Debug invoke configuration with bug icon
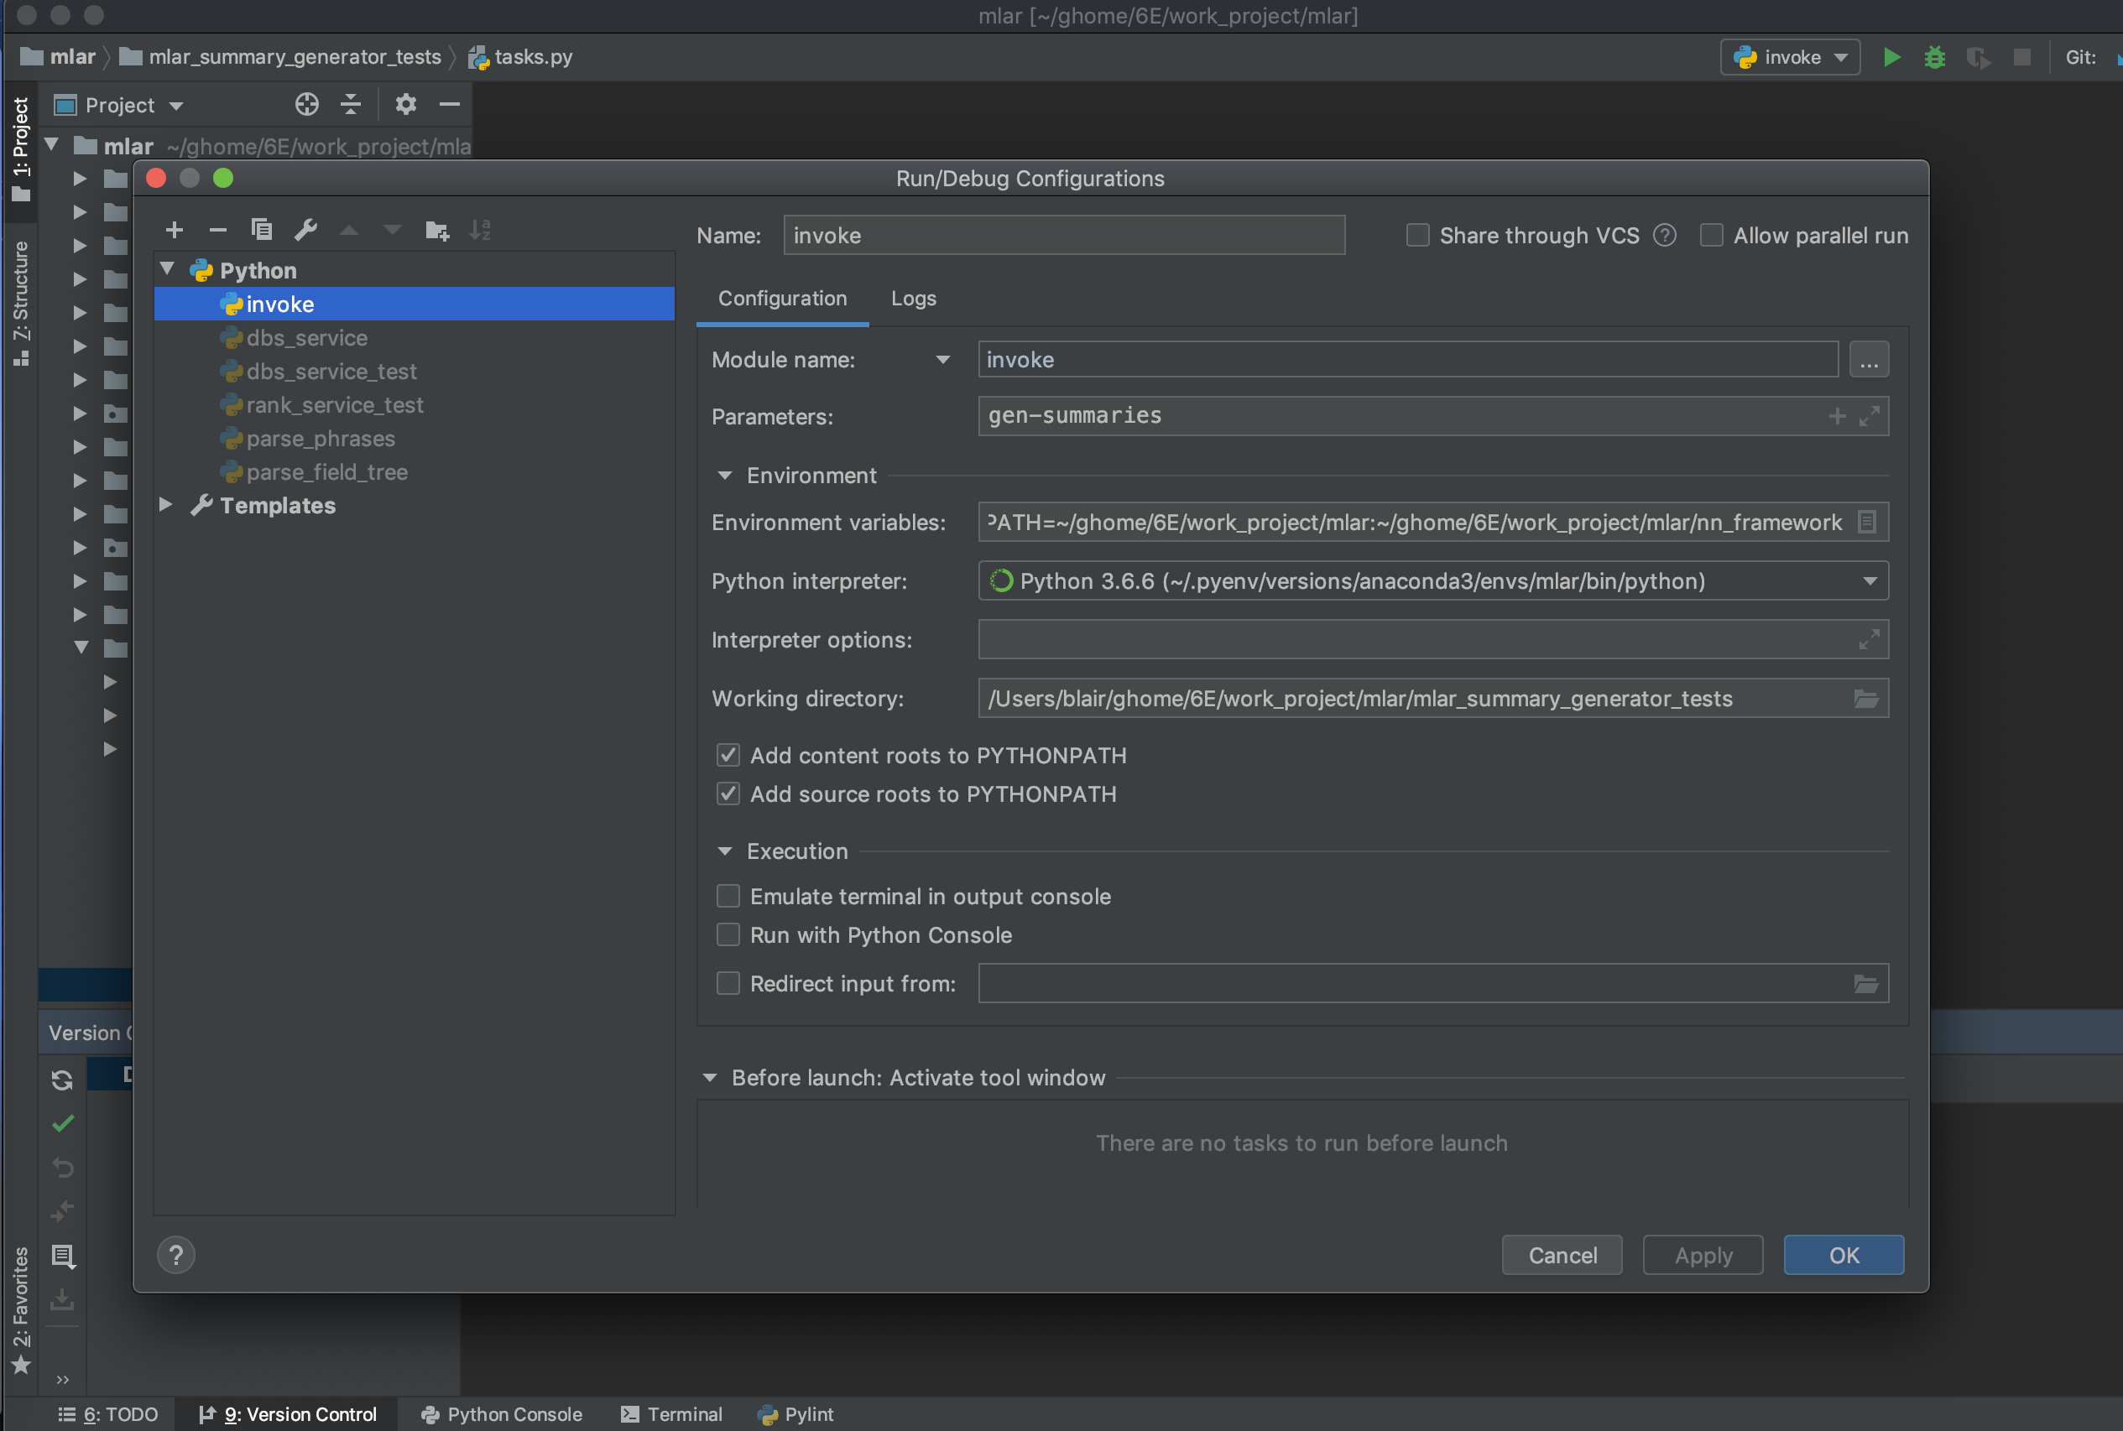The height and width of the screenshot is (1431, 2123). point(1934,58)
